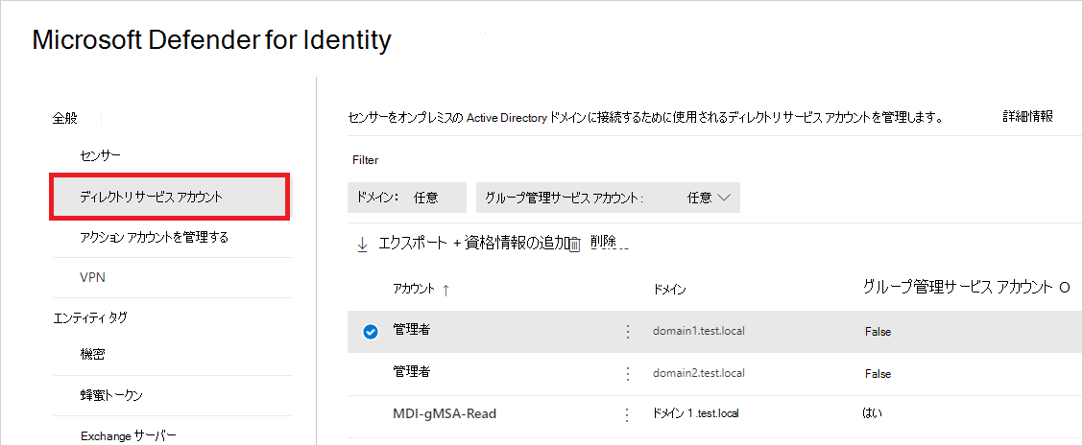The image size is (1083, 445).
Task: Click はい value in MDI-gMSA-Read row
Action: [873, 413]
